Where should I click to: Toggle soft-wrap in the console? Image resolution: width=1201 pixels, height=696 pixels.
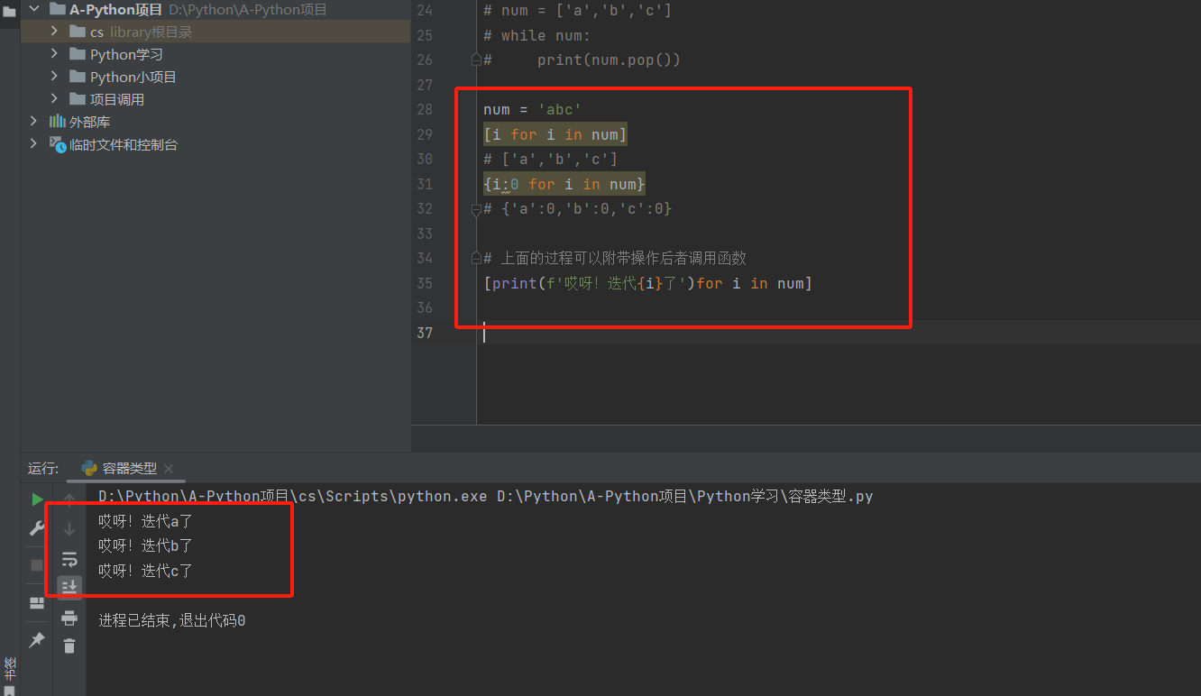point(69,559)
